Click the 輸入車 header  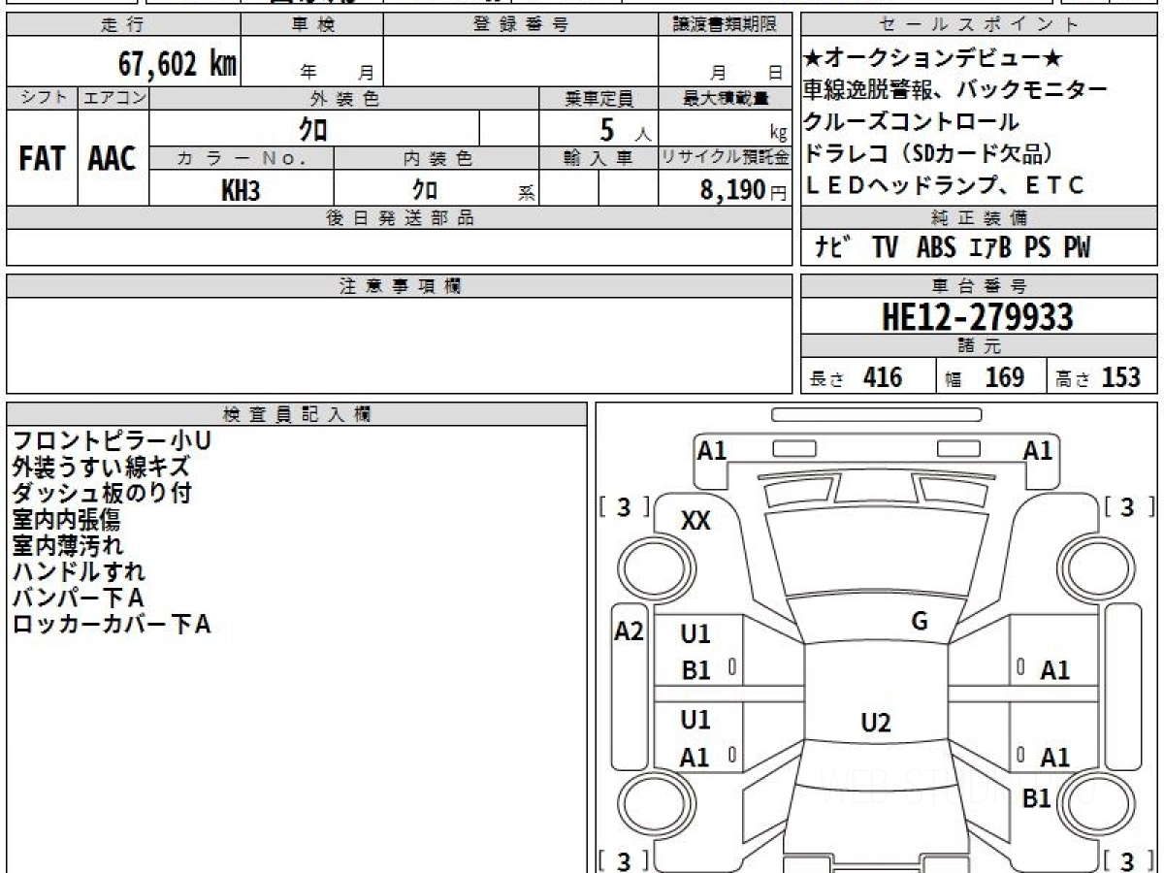pyautogui.click(x=598, y=158)
